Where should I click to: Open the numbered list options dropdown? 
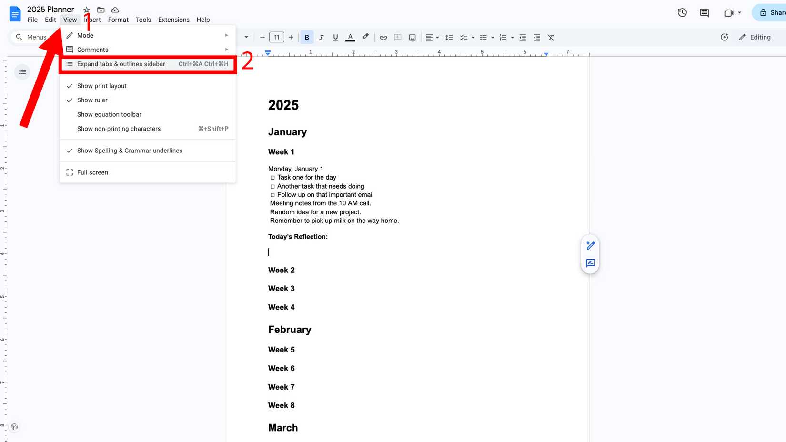[x=512, y=37]
